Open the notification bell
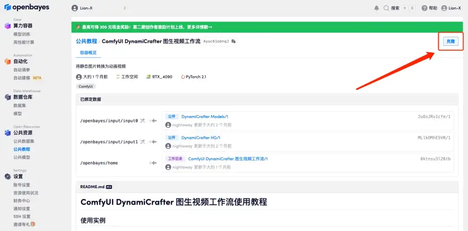Screen dimensions: 468x231 (x=377, y=8)
